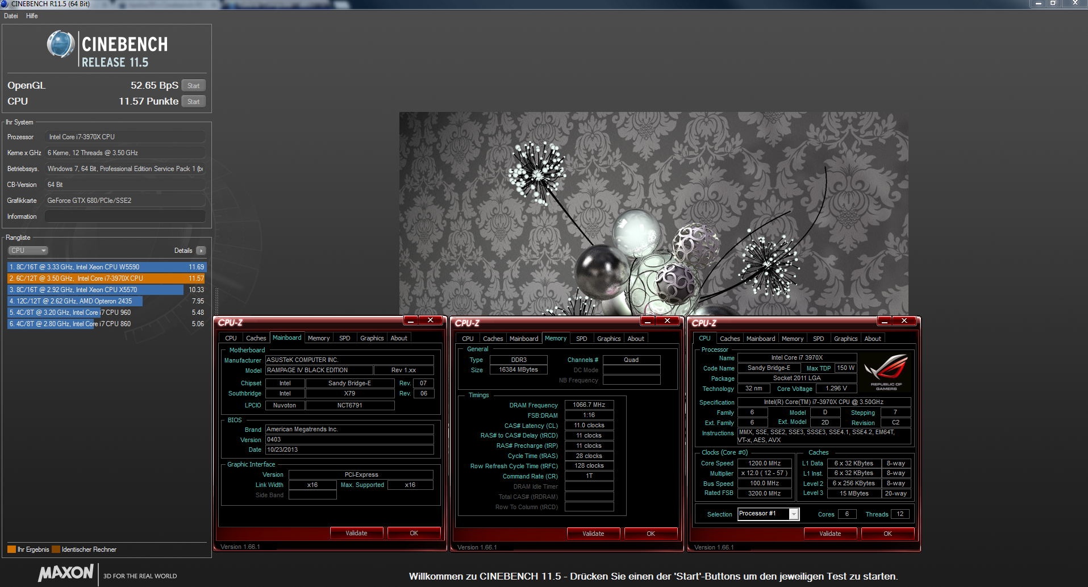1088x587 pixels.
Task: Open Mainboard tab in Memory CPU-Z window
Action: click(x=524, y=339)
